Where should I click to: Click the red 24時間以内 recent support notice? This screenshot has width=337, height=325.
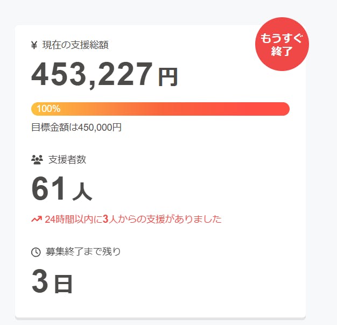coord(133,219)
